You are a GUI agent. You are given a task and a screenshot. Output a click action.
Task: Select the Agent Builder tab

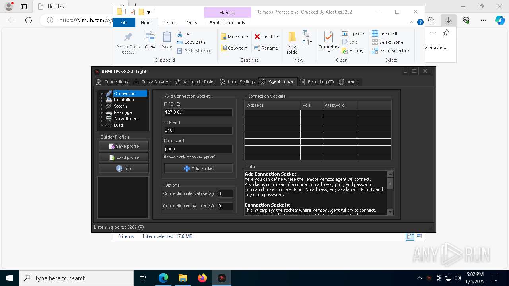point(277,81)
